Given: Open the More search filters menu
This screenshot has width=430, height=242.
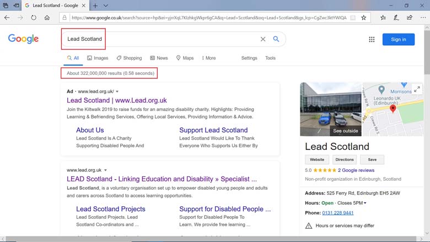Looking at the screenshot, I should point(209,58).
